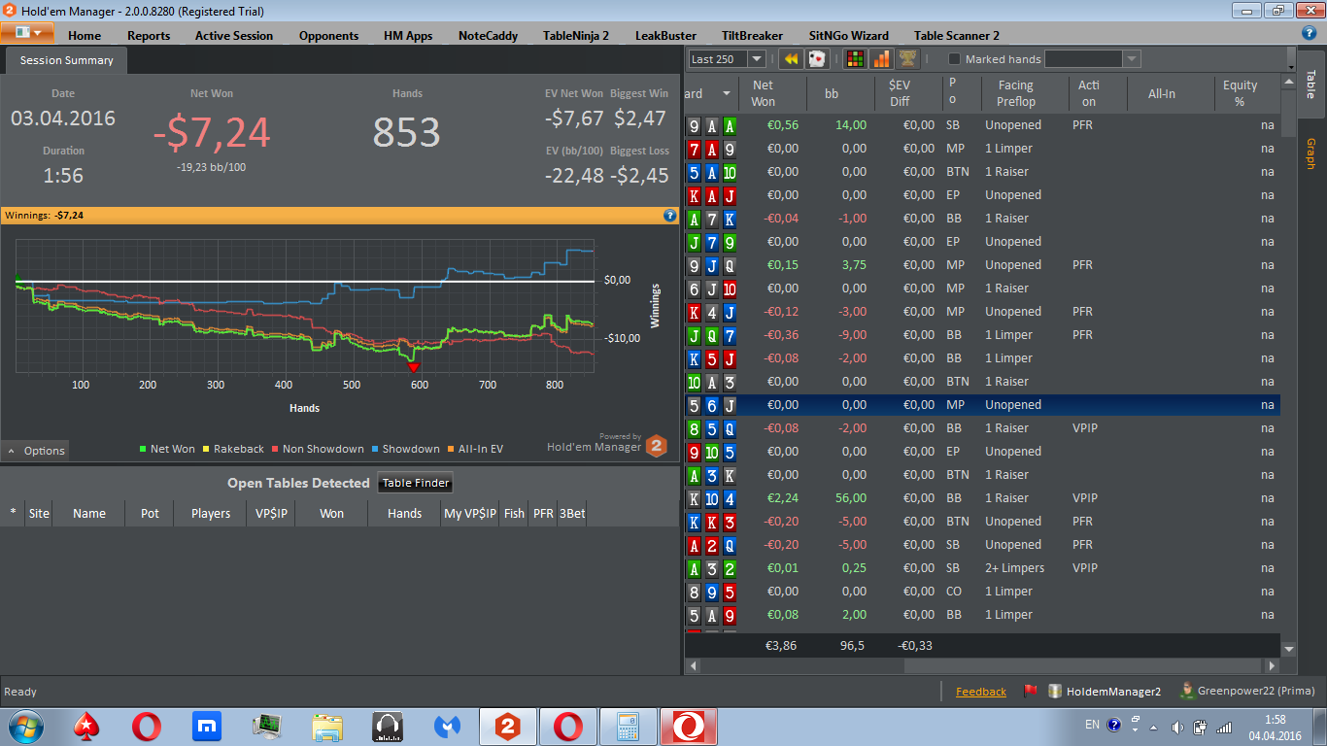
Task: Open HM Apps menu
Action: pos(408,35)
